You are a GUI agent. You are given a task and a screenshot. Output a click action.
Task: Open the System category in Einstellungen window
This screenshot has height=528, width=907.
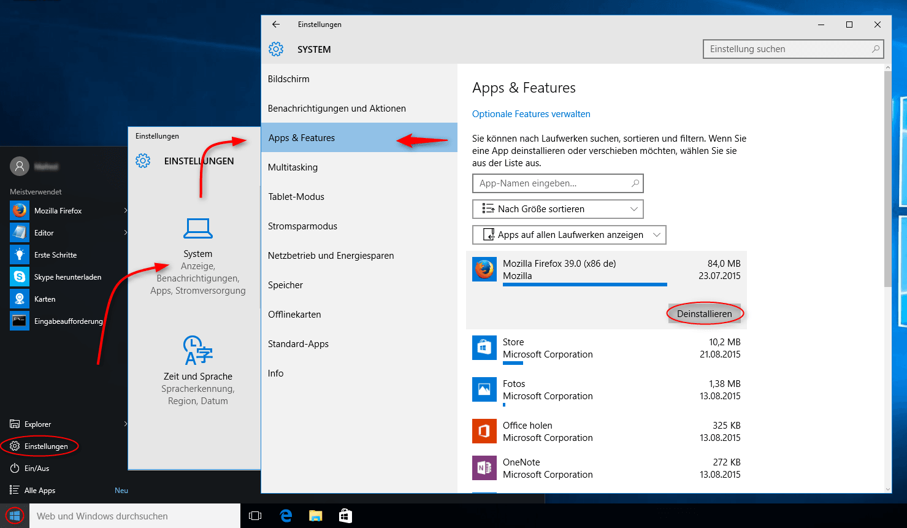[198, 257]
